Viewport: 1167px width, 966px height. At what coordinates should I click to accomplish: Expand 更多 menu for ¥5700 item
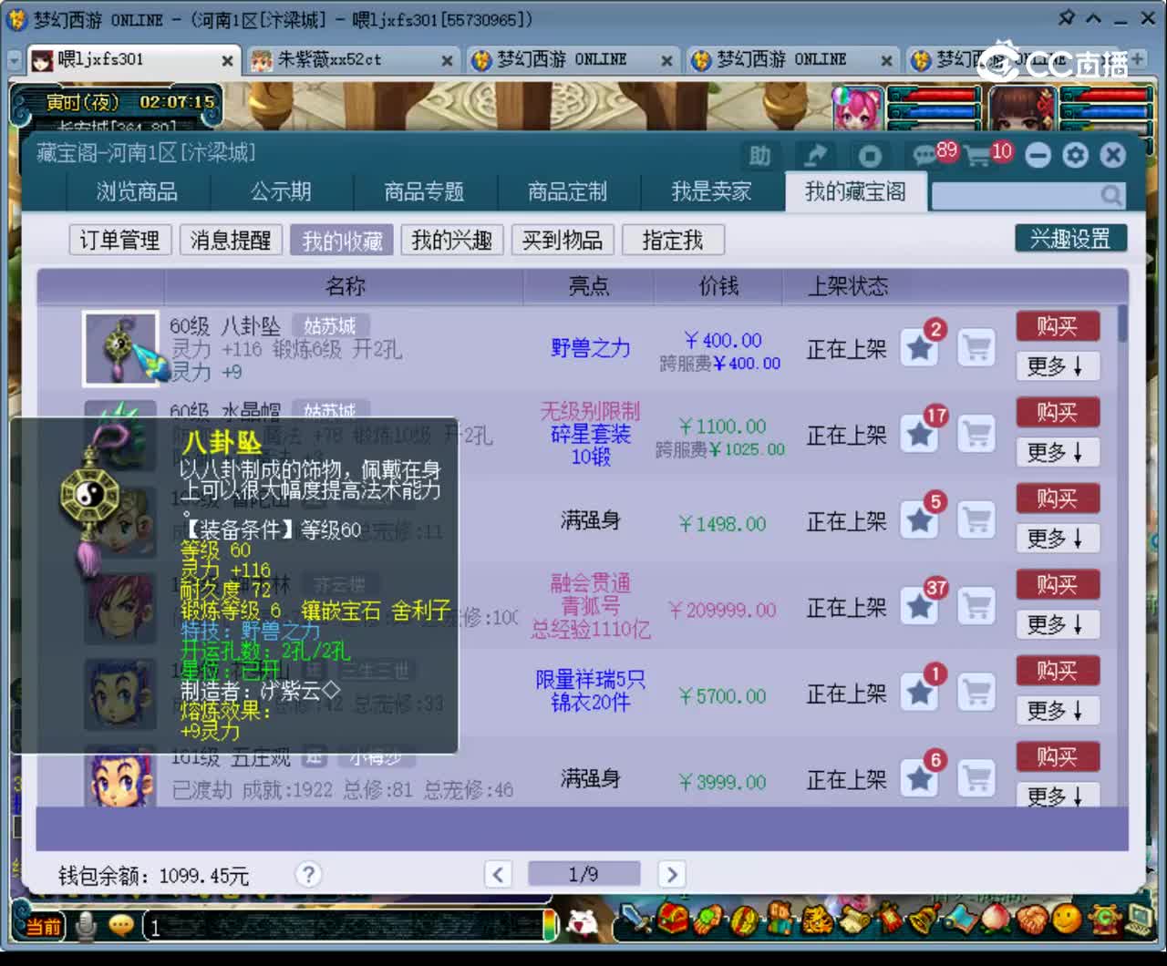click(1058, 711)
